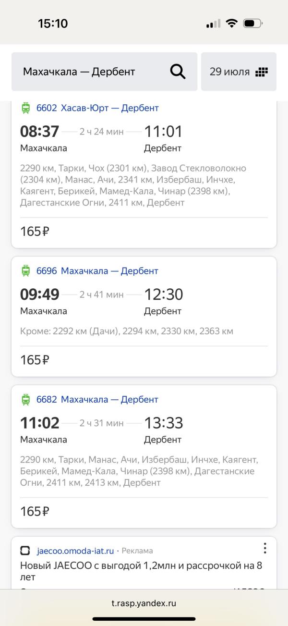Screen dimensions: 288x626
Task: Tap the Wi-Fi status icon
Action: pyautogui.click(x=232, y=24)
